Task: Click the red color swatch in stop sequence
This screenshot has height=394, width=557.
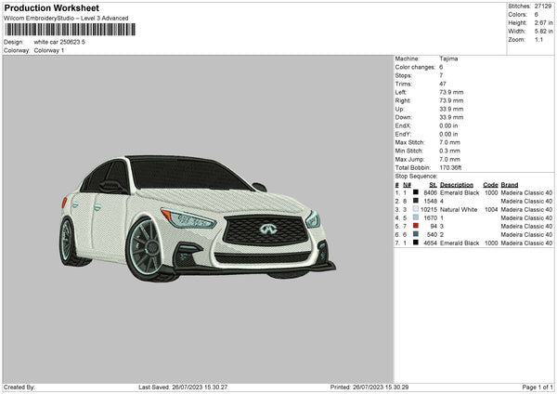Action: (x=416, y=226)
